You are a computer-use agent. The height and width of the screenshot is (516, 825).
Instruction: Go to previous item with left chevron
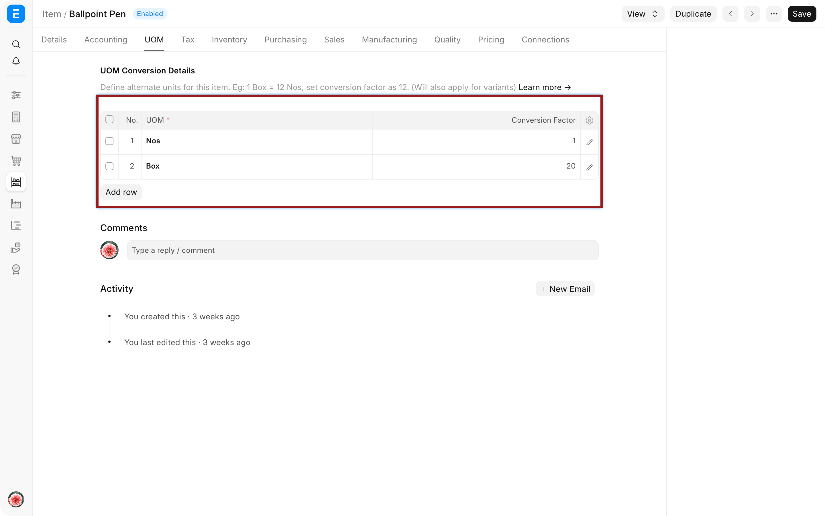730,14
